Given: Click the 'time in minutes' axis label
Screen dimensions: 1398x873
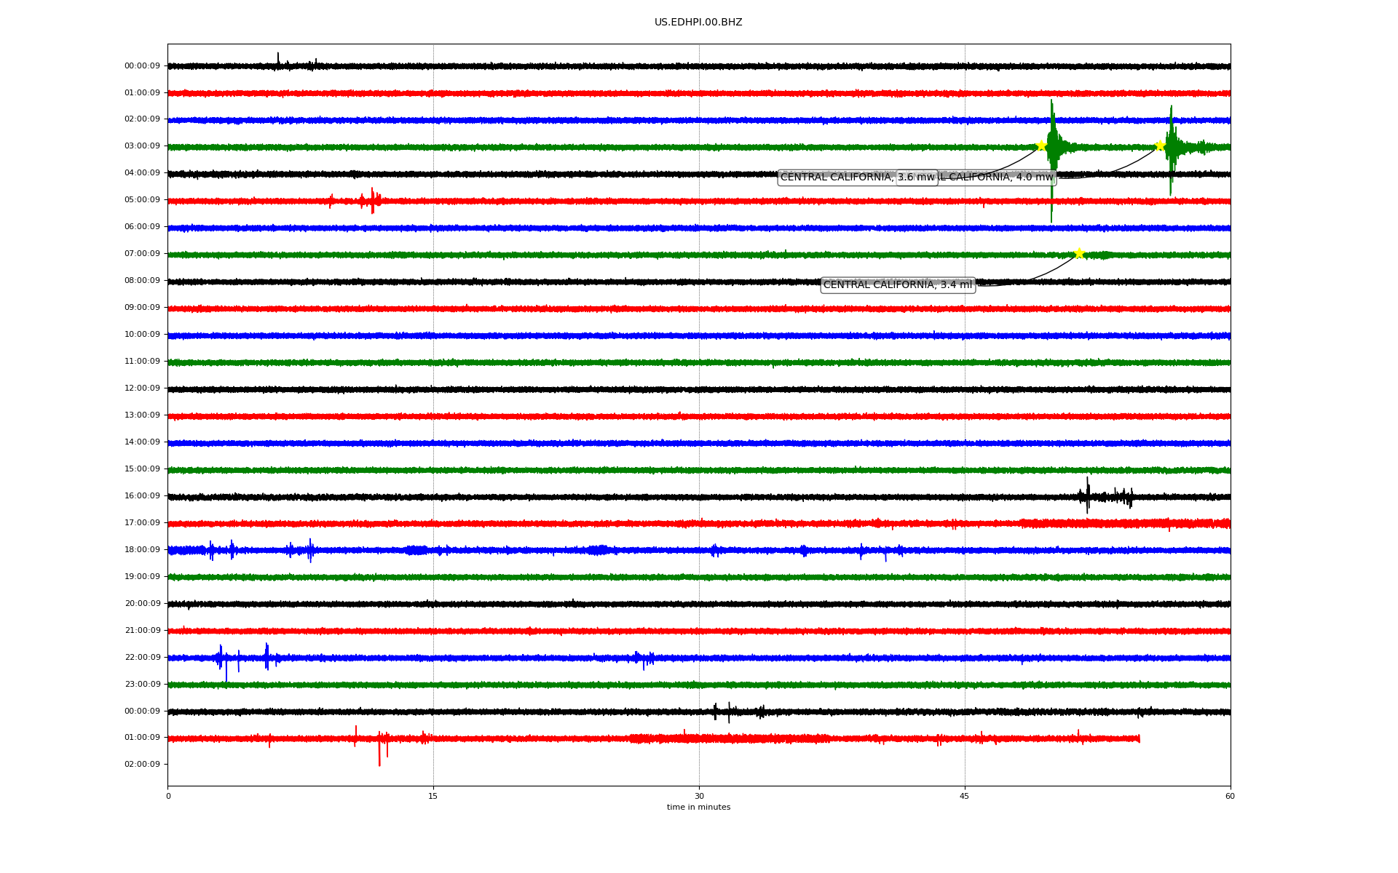Looking at the screenshot, I should pyautogui.click(x=698, y=807).
